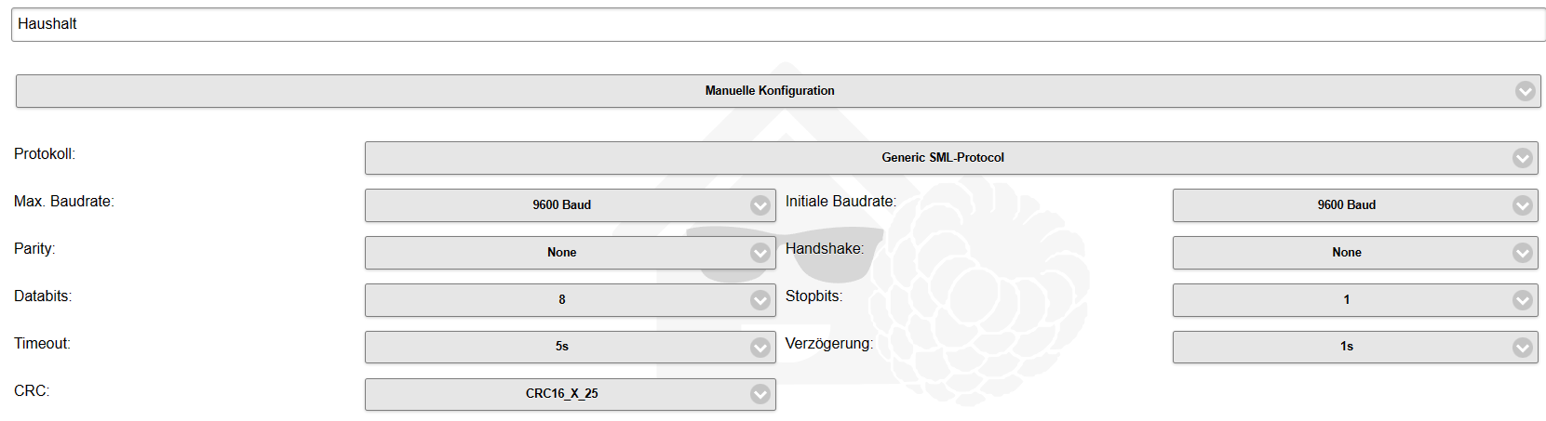Click the arrow icon of Protokoll selector
The height and width of the screenshot is (421, 1546).
point(1522,158)
